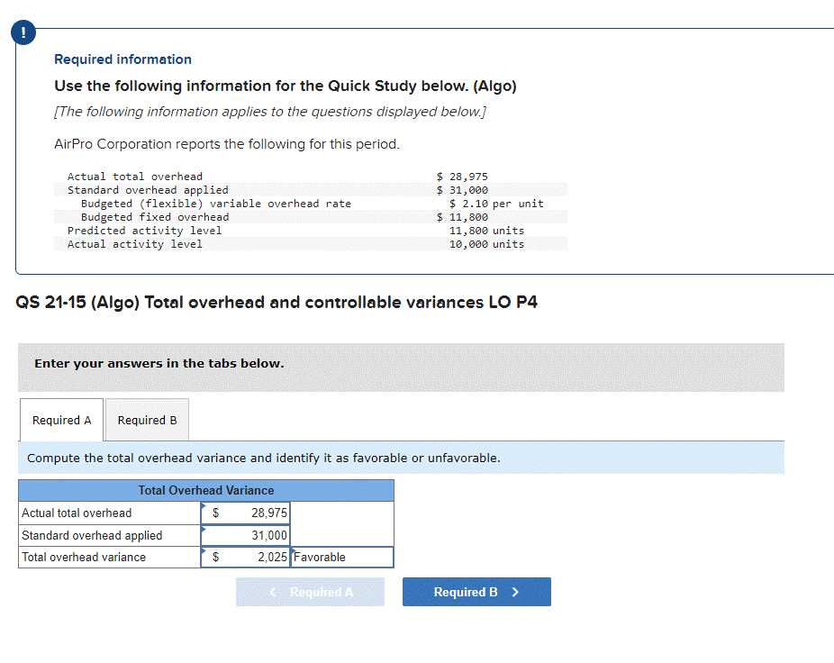Click the Required B navigation button
The image size is (834, 663).
click(476, 592)
